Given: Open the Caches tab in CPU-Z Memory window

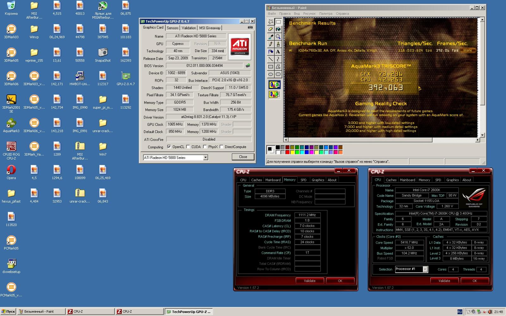Looking at the screenshot, I should pyautogui.click(x=256, y=180).
